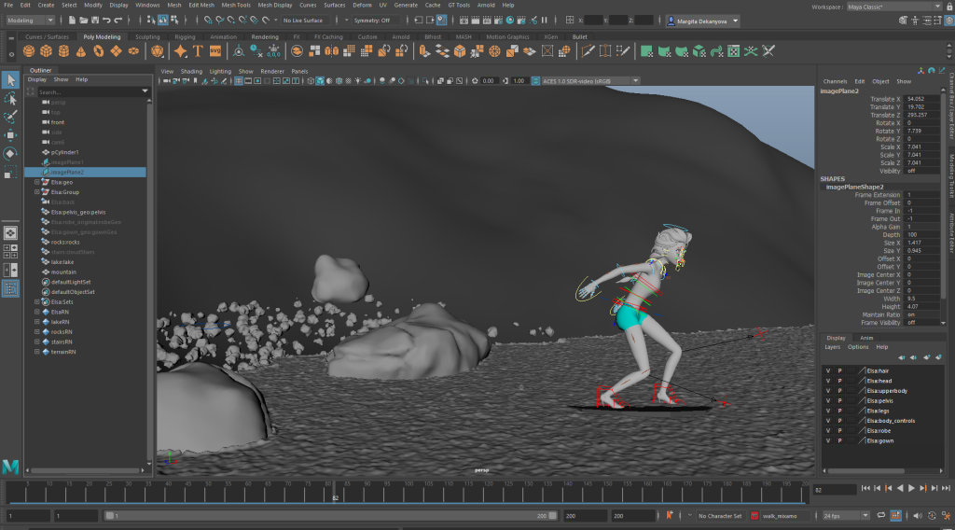
Task: Switch to the Anim layer tab
Action: [x=866, y=338]
